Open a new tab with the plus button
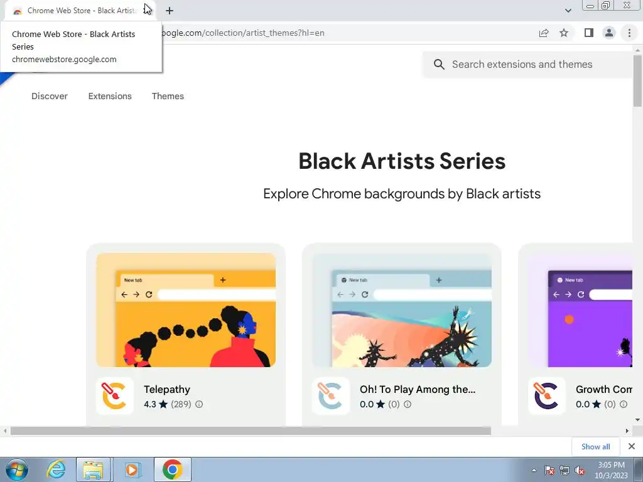This screenshot has width=643, height=482. pyautogui.click(x=170, y=11)
